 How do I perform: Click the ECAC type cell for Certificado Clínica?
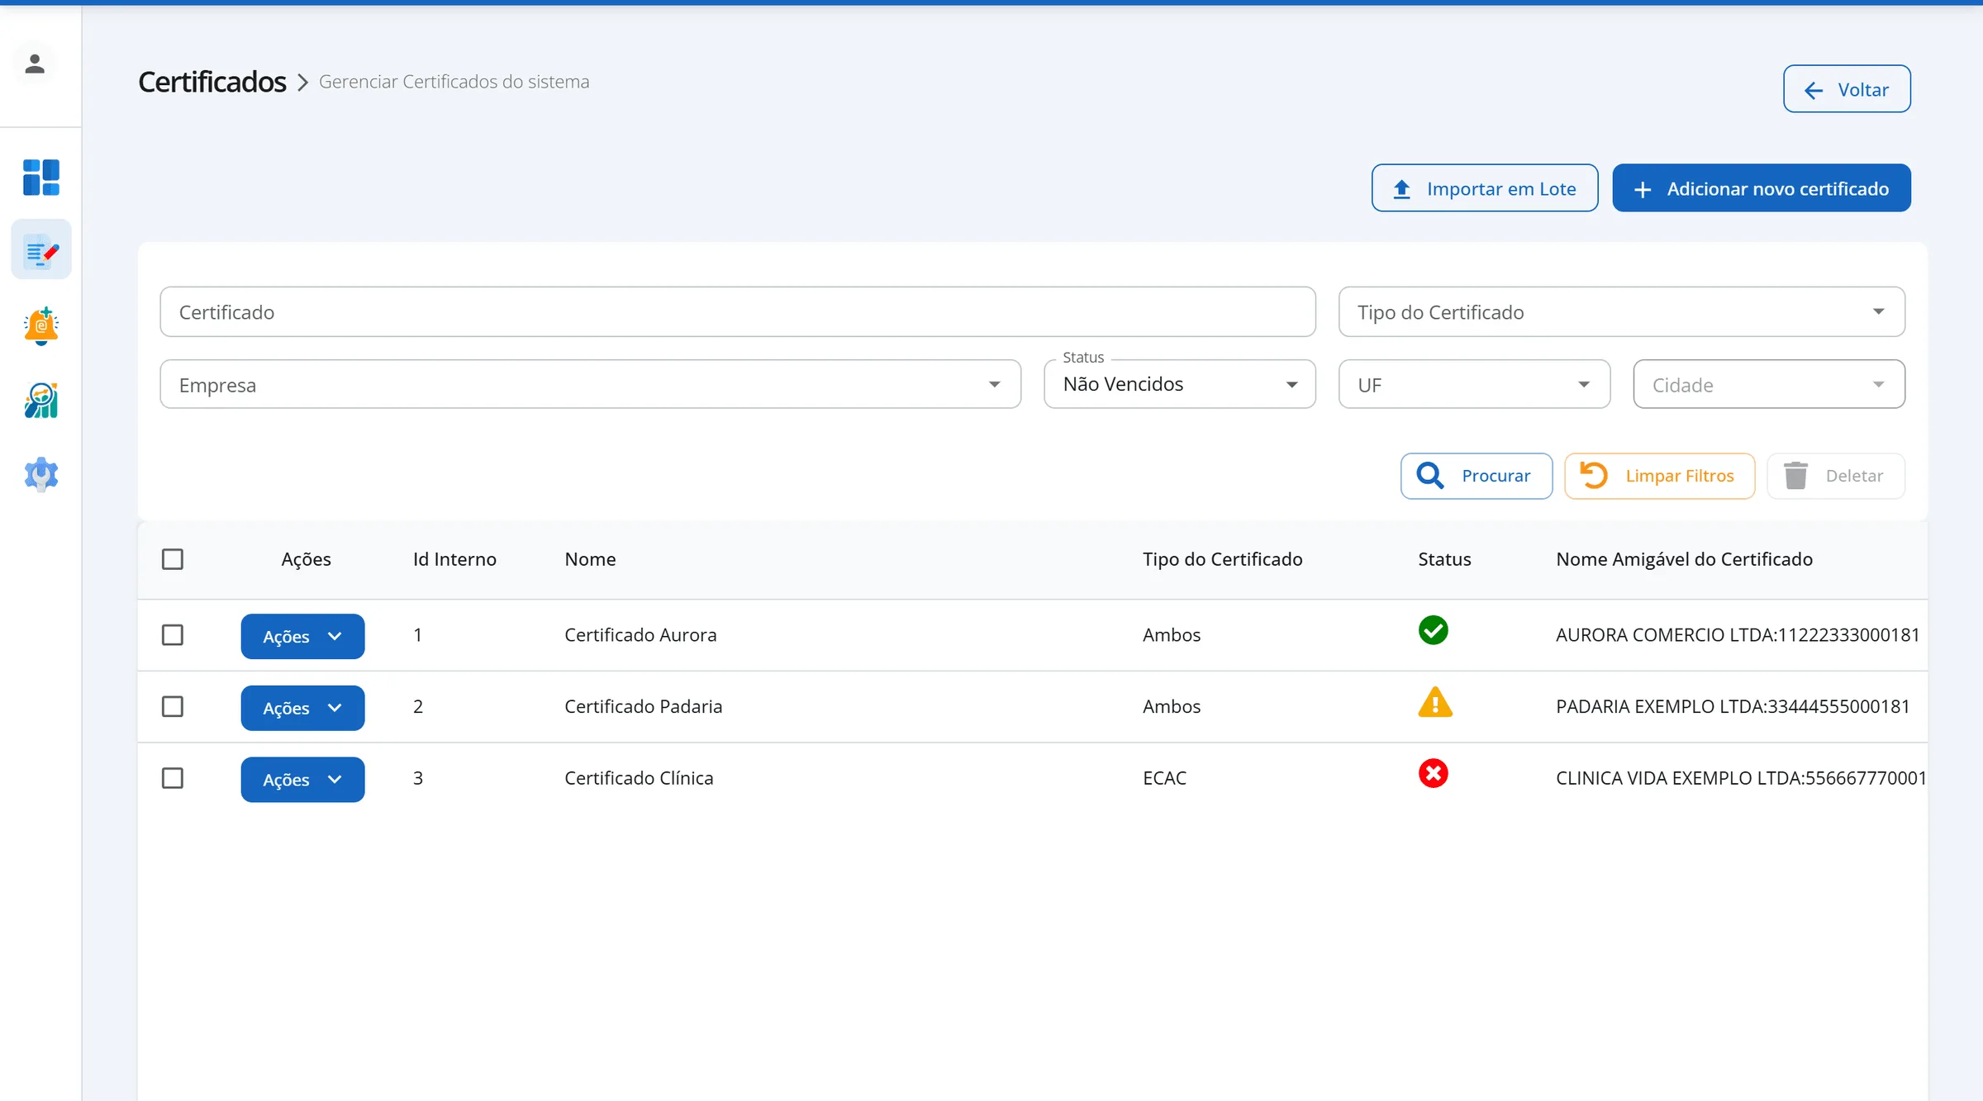point(1164,778)
